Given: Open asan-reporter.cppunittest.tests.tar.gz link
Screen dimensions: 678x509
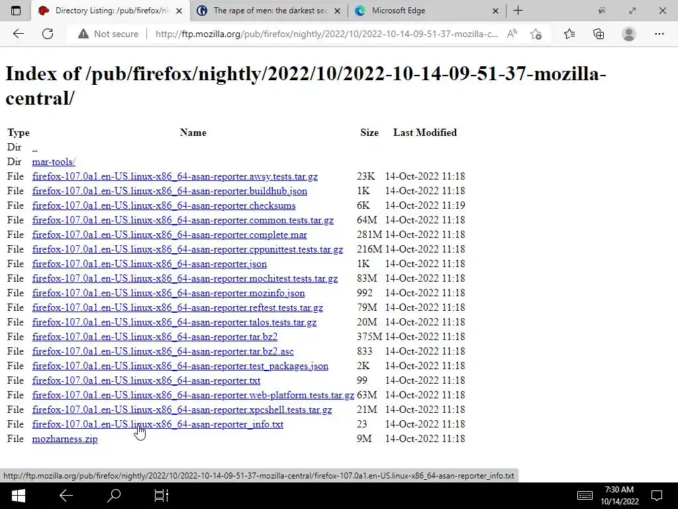Looking at the screenshot, I should (187, 249).
